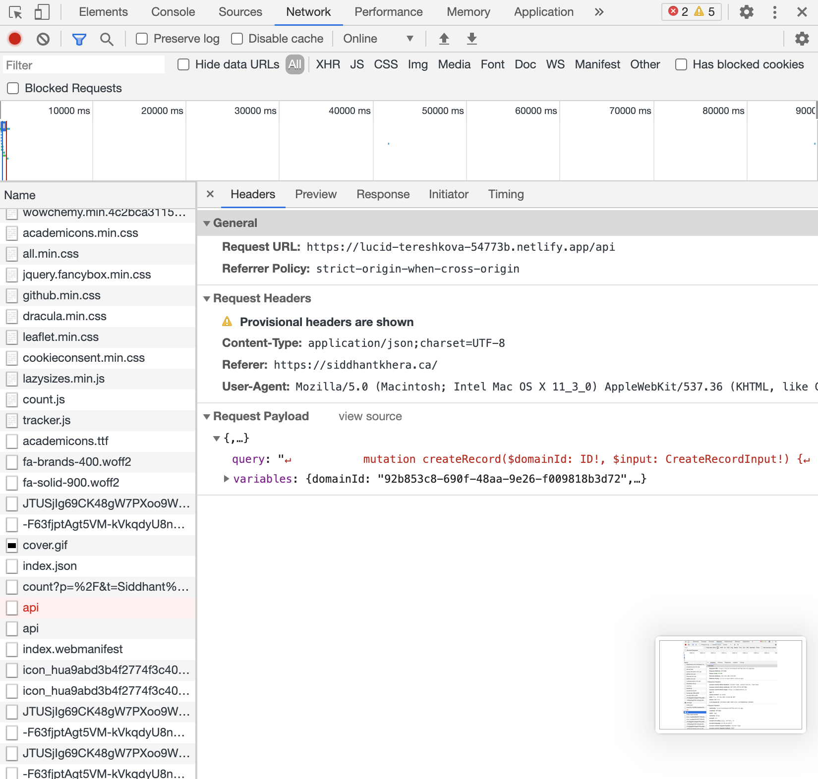Clear the network log
This screenshot has height=779, width=818.
click(43, 39)
